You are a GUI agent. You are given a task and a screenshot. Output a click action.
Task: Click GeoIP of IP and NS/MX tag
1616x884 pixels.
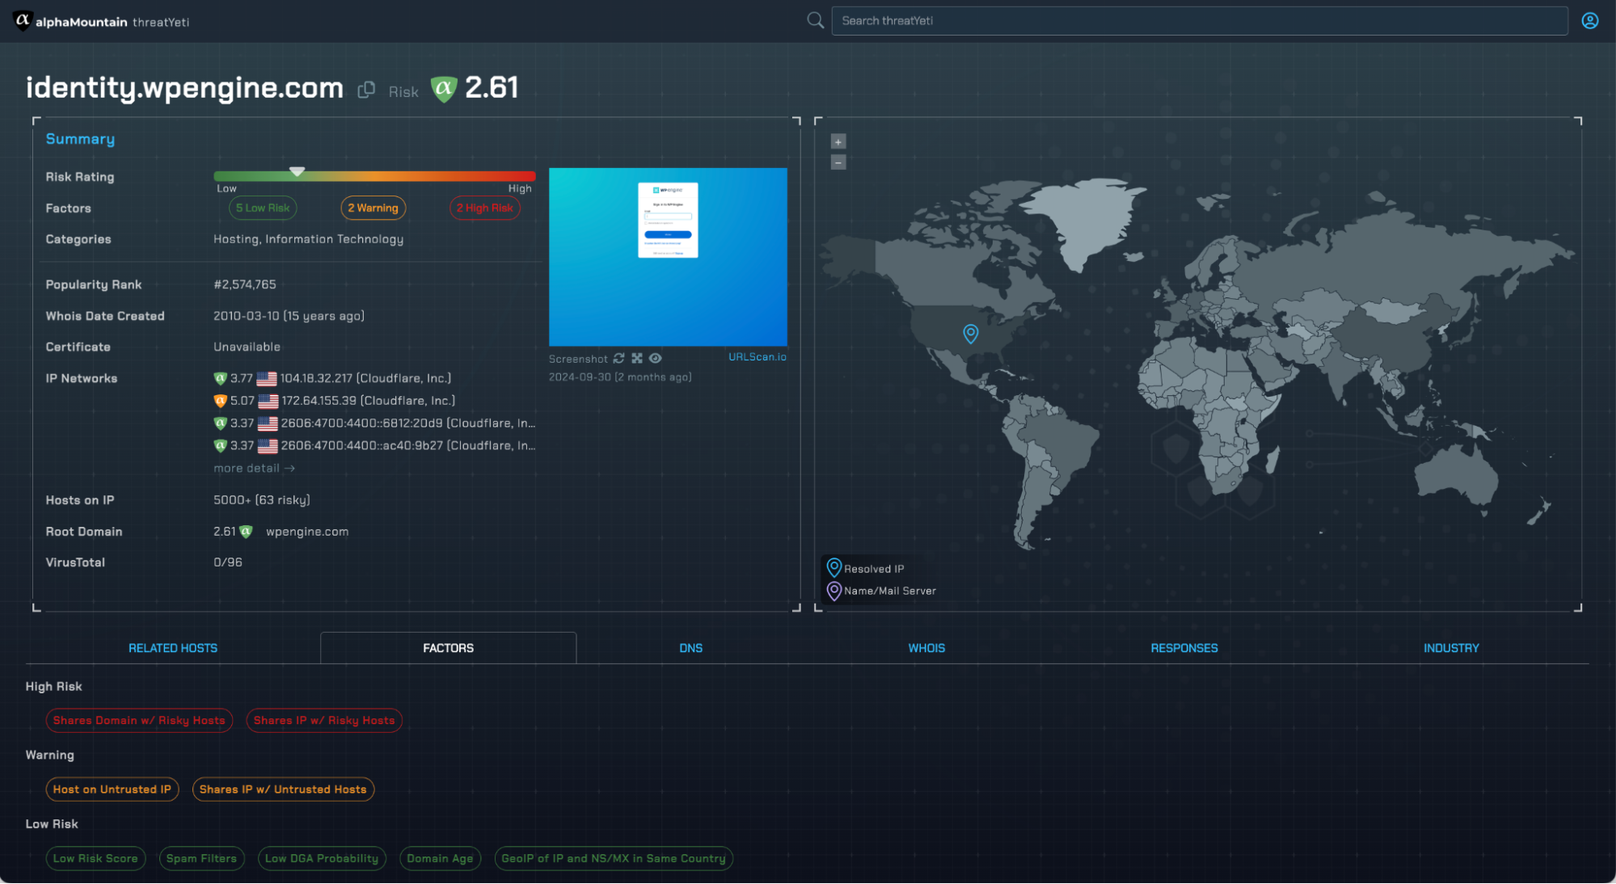click(x=614, y=858)
